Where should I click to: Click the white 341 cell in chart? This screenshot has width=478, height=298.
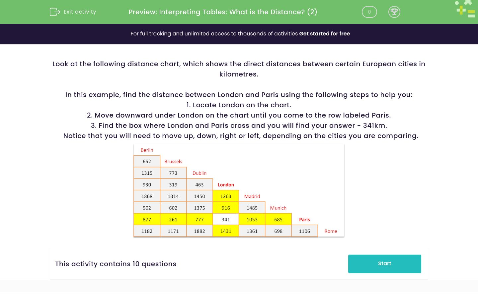[x=226, y=220]
